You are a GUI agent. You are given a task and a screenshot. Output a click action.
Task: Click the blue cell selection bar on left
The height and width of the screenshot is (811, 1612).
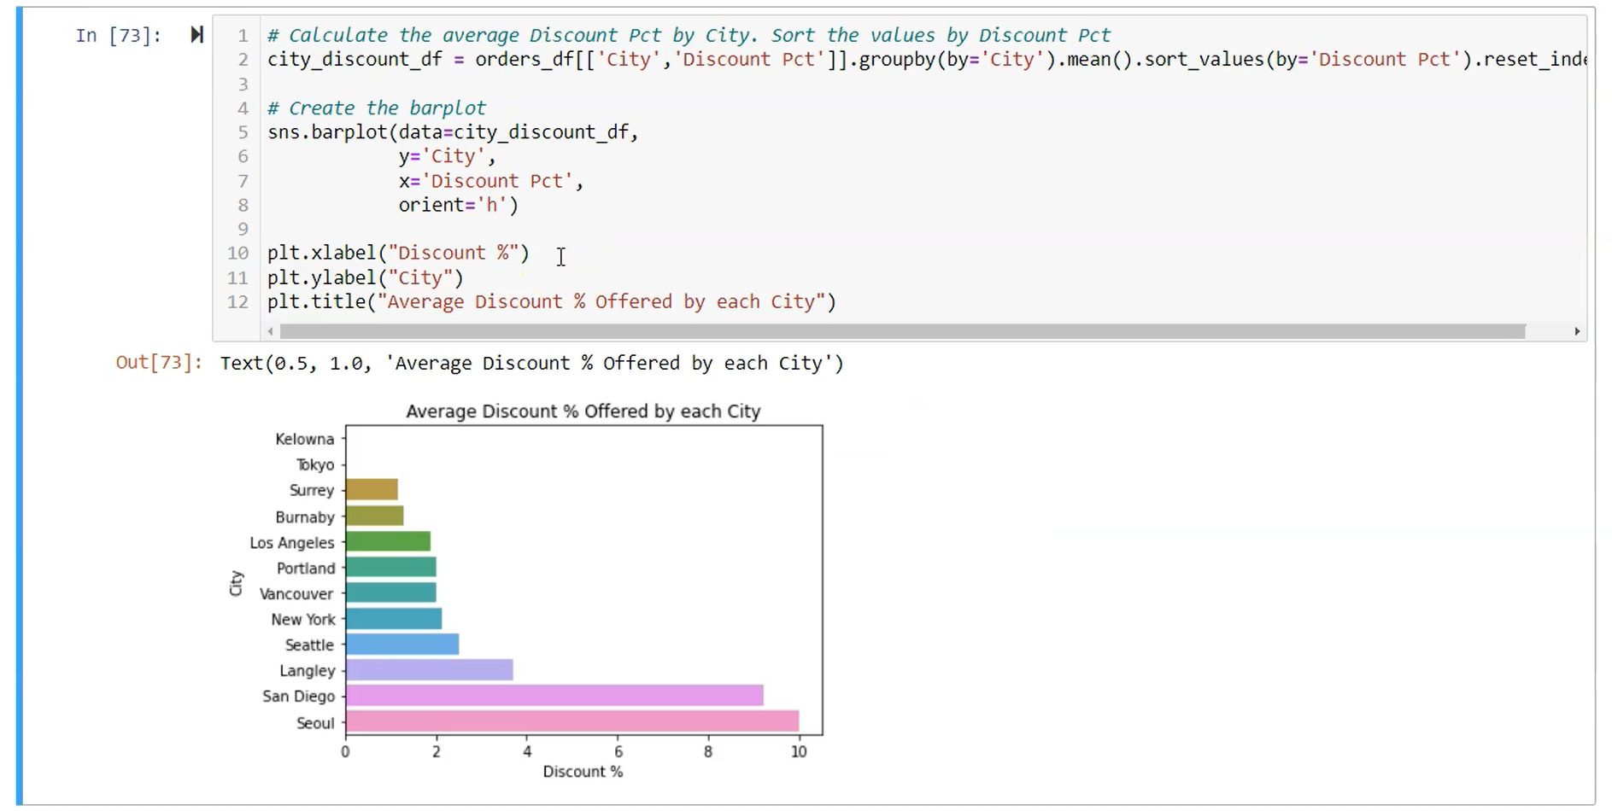click(x=20, y=405)
